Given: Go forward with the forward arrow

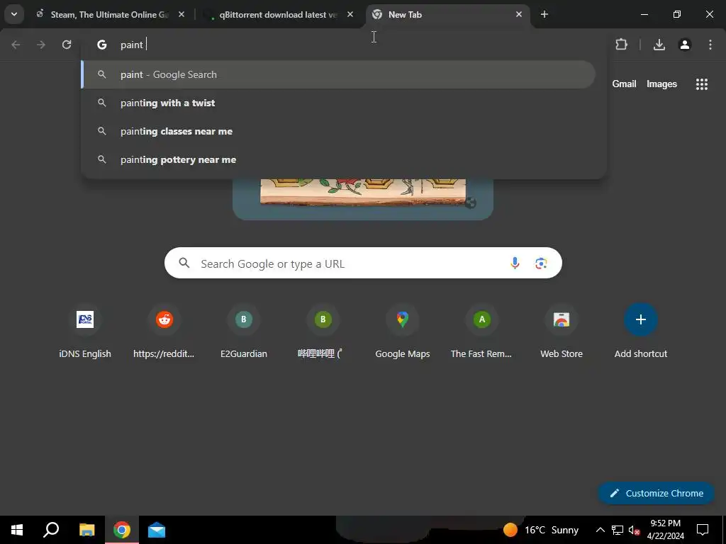Looking at the screenshot, I should point(41,45).
